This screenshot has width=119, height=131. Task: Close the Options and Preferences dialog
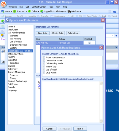tap(103, 20)
